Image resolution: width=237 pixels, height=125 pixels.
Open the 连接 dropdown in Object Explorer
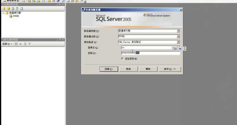click(7, 44)
